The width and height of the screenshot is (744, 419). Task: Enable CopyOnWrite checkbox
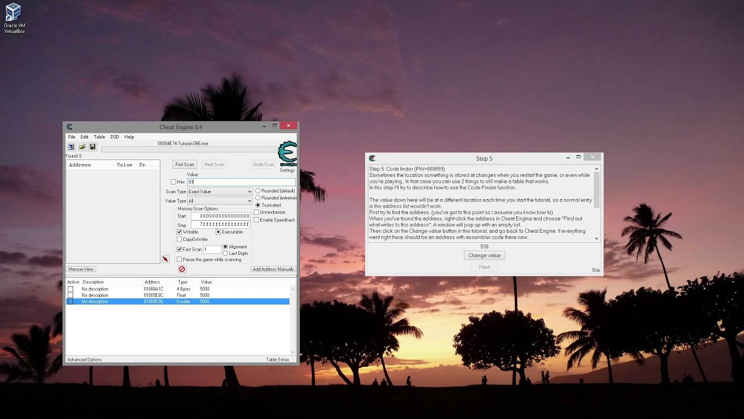(179, 239)
